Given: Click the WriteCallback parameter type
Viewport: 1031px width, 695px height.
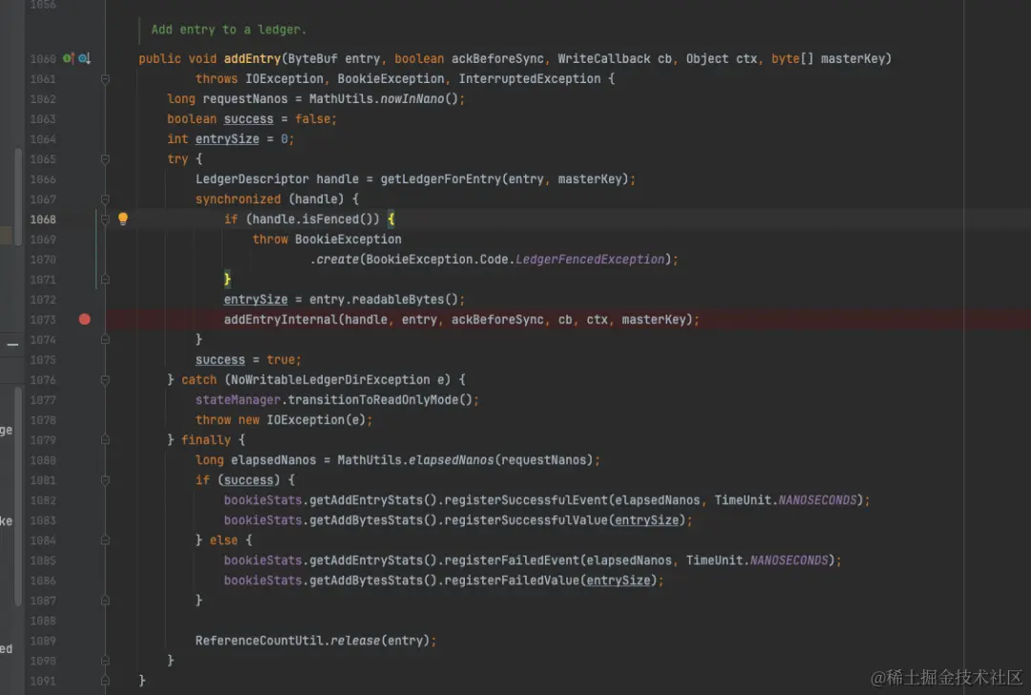Looking at the screenshot, I should [603, 58].
